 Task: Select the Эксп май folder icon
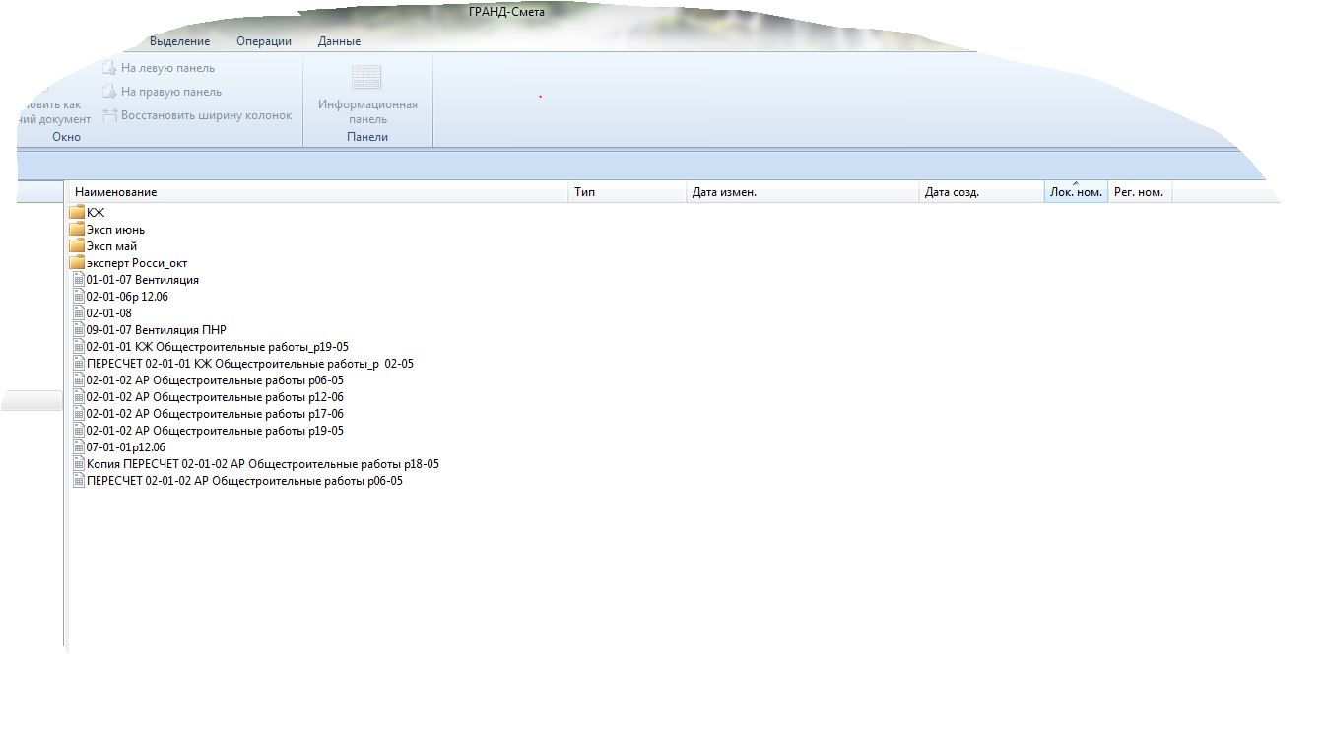pos(77,246)
